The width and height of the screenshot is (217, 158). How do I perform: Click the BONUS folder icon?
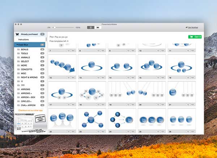18,49
